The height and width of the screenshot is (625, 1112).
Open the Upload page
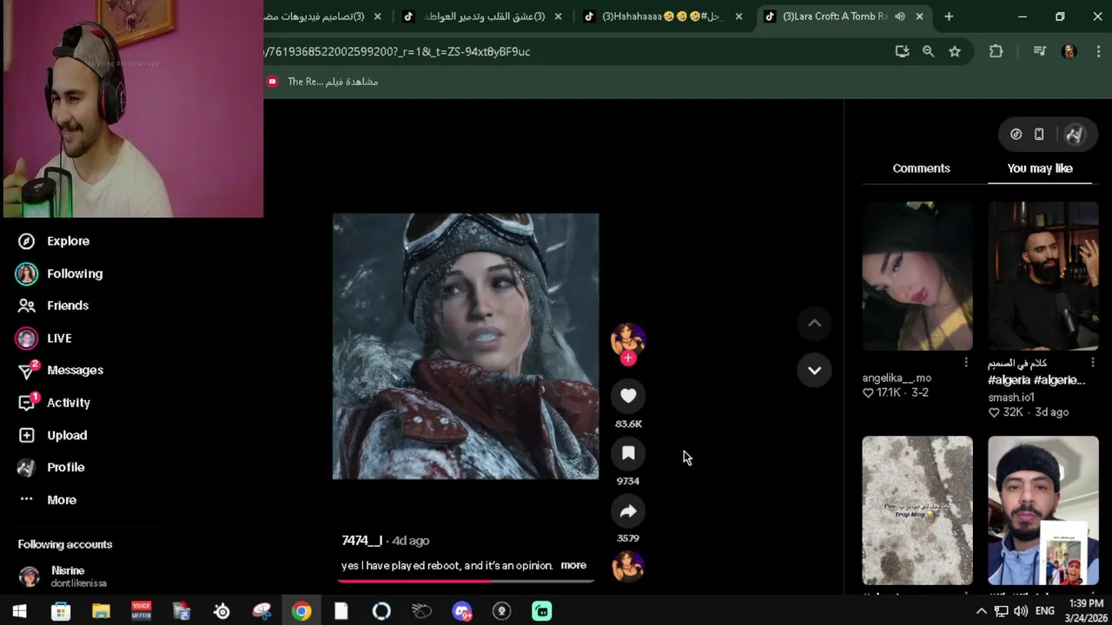tap(52, 435)
